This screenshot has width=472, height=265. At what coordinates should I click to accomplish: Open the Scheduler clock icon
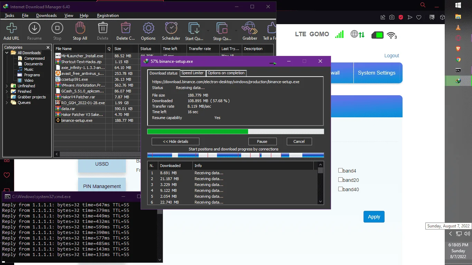[x=171, y=28]
